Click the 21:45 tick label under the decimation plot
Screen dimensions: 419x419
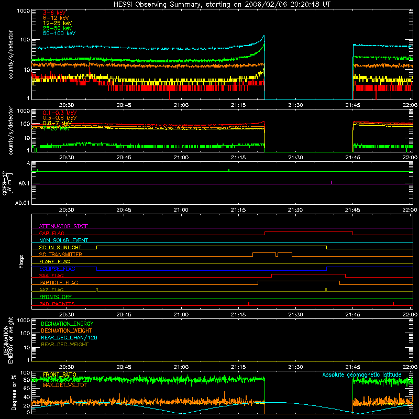(x=352, y=367)
